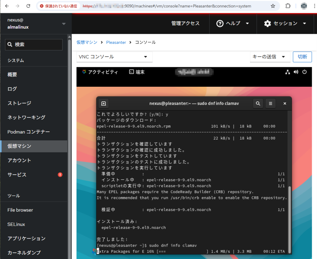Expand the VNC コンソール type dropdown
Viewport: 317px width, 259px height.
pyautogui.click(x=114, y=57)
